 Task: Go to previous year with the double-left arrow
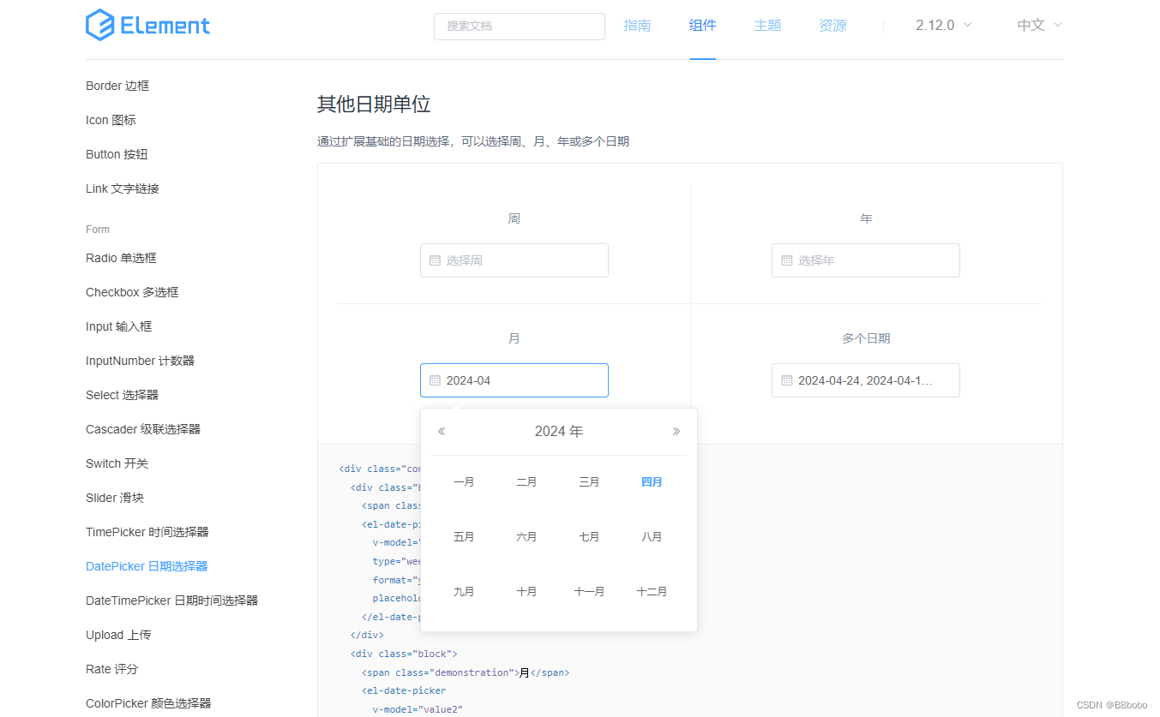(442, 431)
